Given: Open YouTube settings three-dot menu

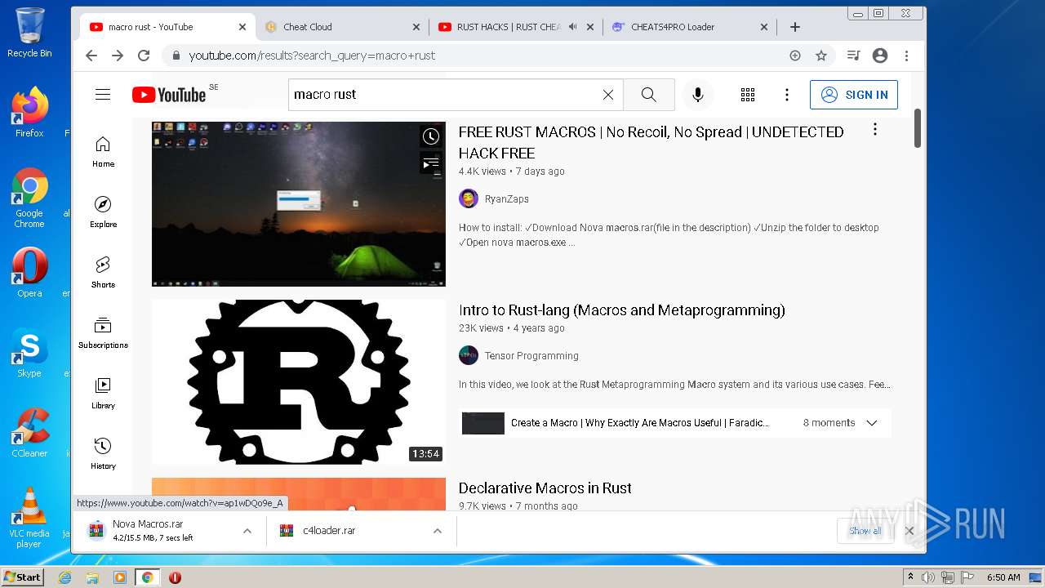Looking at the screenshot, I should [x=787, y=95].
